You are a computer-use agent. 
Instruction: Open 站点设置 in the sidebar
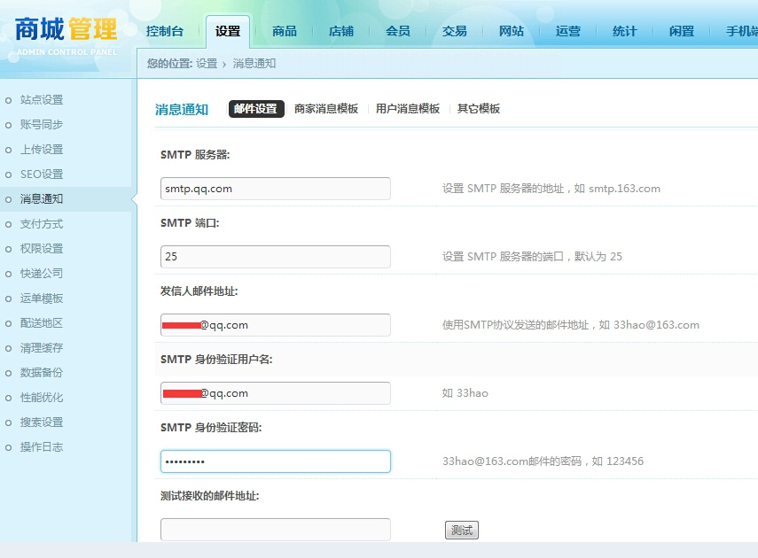coord(42,100)
